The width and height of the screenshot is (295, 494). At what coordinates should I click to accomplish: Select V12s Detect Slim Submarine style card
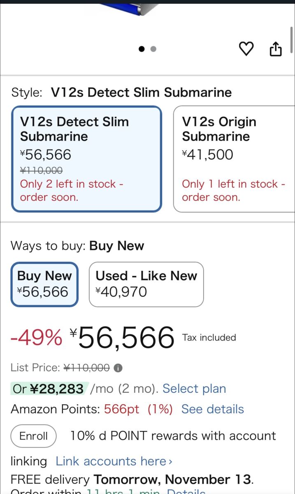point(86,159)
